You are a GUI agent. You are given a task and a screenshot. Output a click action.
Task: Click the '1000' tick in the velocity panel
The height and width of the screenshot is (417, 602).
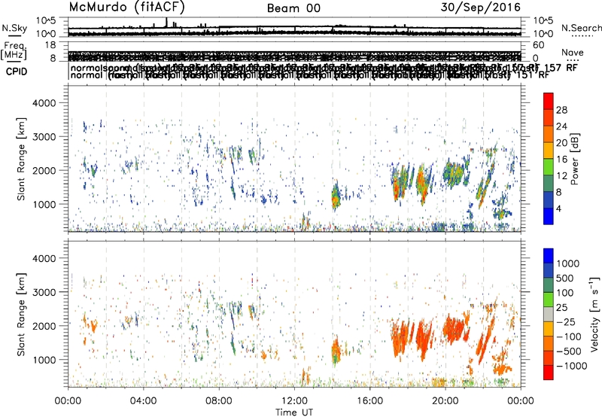tap(44, 360)
